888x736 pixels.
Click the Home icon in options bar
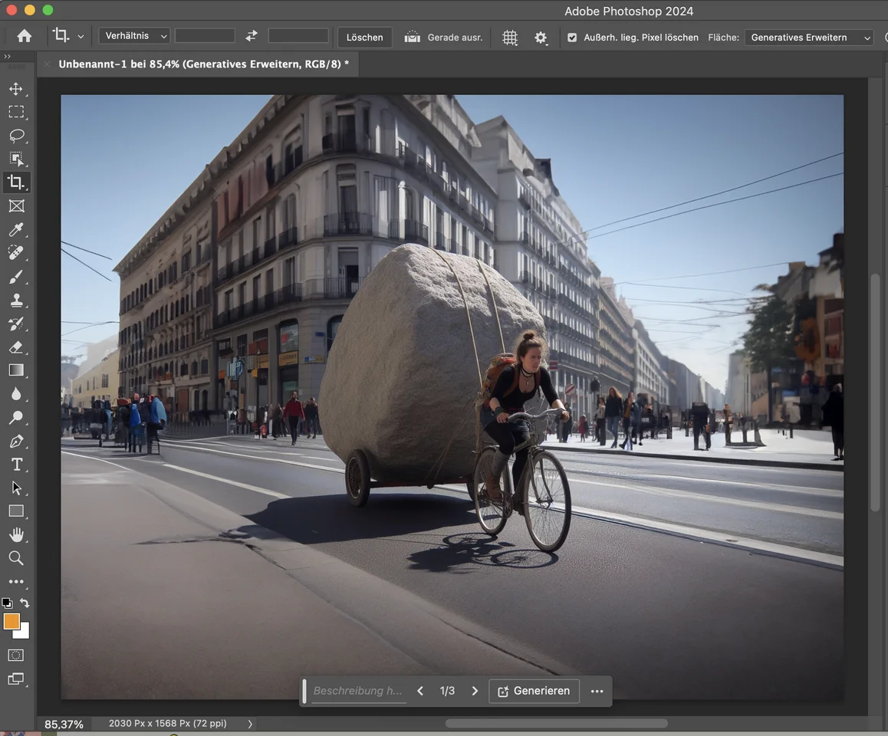click(25, 36)
